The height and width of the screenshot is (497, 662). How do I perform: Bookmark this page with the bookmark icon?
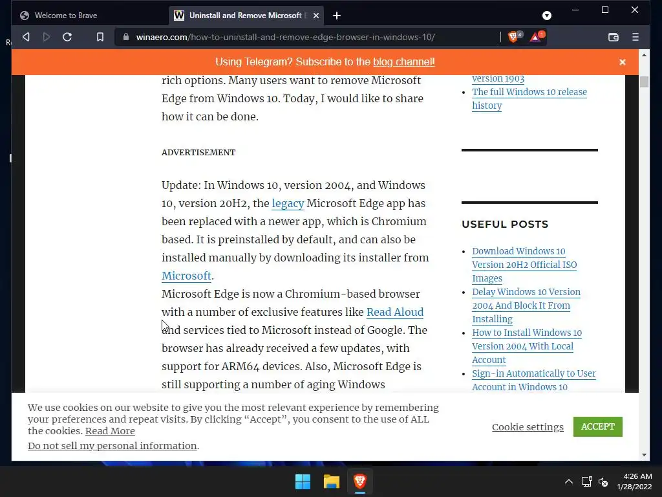(x=100, y=37)
